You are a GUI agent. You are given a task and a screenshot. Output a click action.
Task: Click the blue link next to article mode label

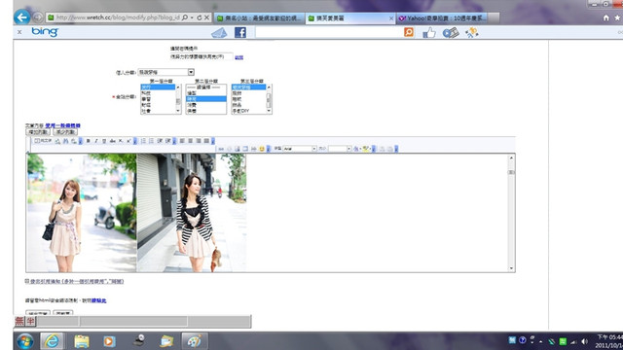click(62, 125)
